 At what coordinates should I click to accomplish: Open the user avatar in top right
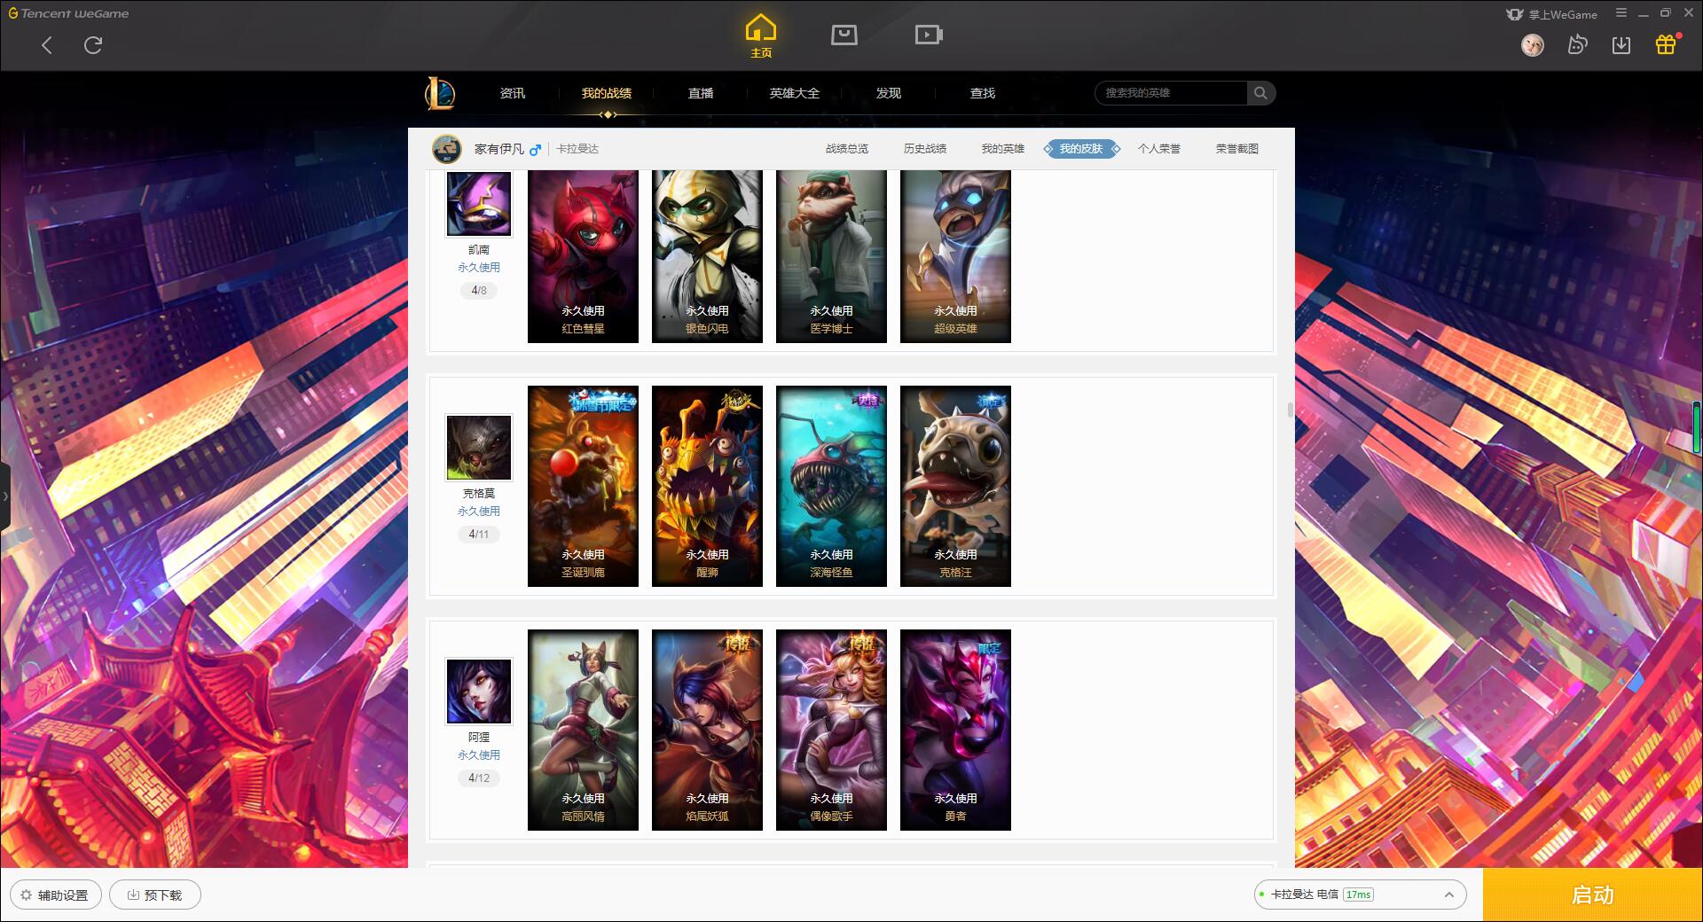pos(1533,44)
